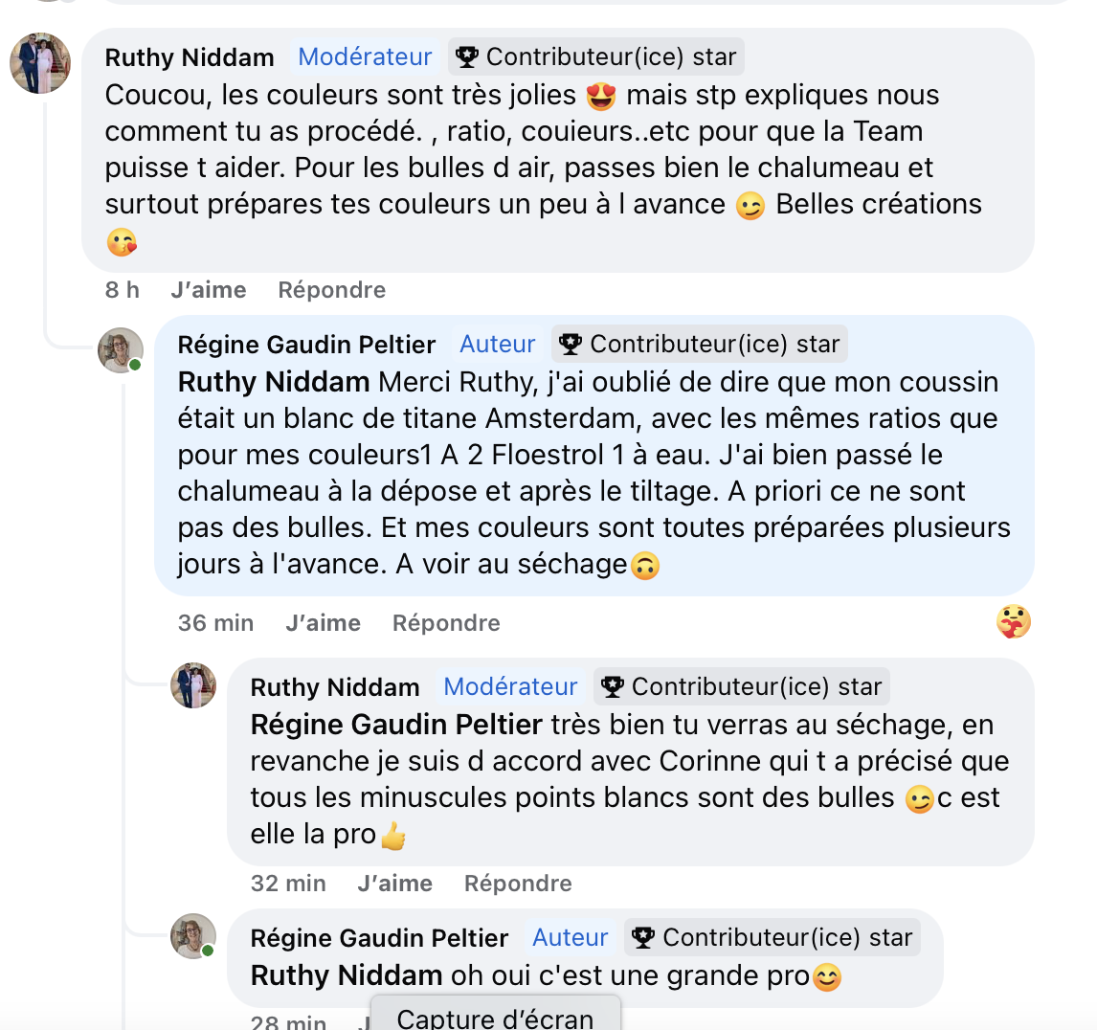Click trophy icon in Ruthy's top comment badge

467,57
